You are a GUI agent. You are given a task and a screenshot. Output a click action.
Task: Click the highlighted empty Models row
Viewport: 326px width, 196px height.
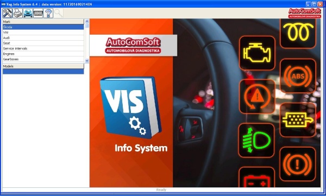click(43, 71)
